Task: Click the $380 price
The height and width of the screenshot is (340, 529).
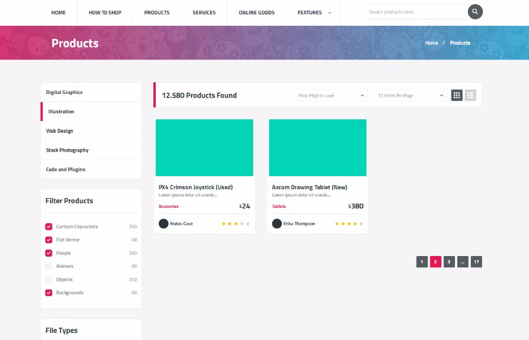Action: tap(356, 206)
